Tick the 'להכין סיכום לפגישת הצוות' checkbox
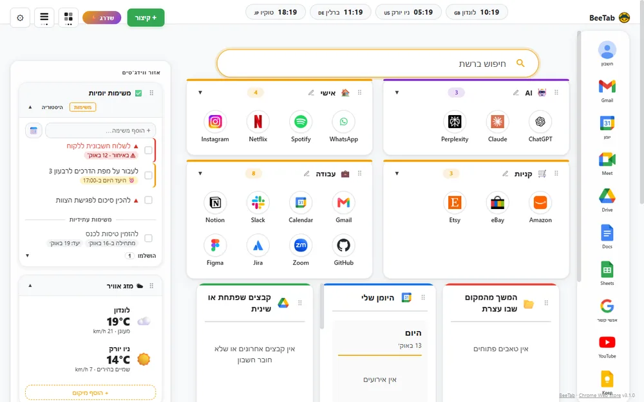This screenshot has width=644, height=402. point(148,200)
